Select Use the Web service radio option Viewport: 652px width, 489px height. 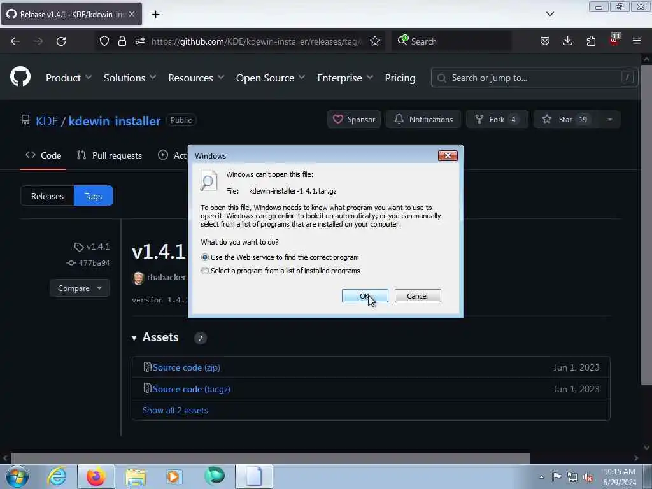coord(204,257)
